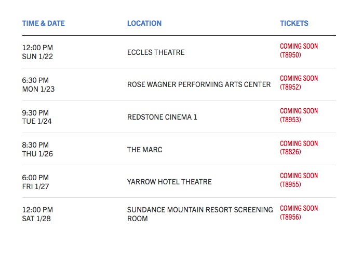
Task: Click the 9:30 PM Tue 1/24 showtime
Action: [36, 117]
